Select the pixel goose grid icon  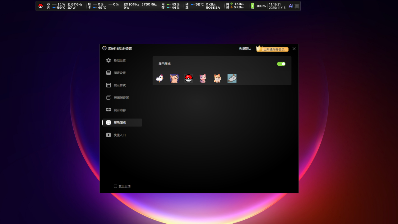point(232,78)
